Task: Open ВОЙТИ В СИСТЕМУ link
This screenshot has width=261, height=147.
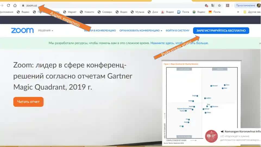Action: pos(177,30)
